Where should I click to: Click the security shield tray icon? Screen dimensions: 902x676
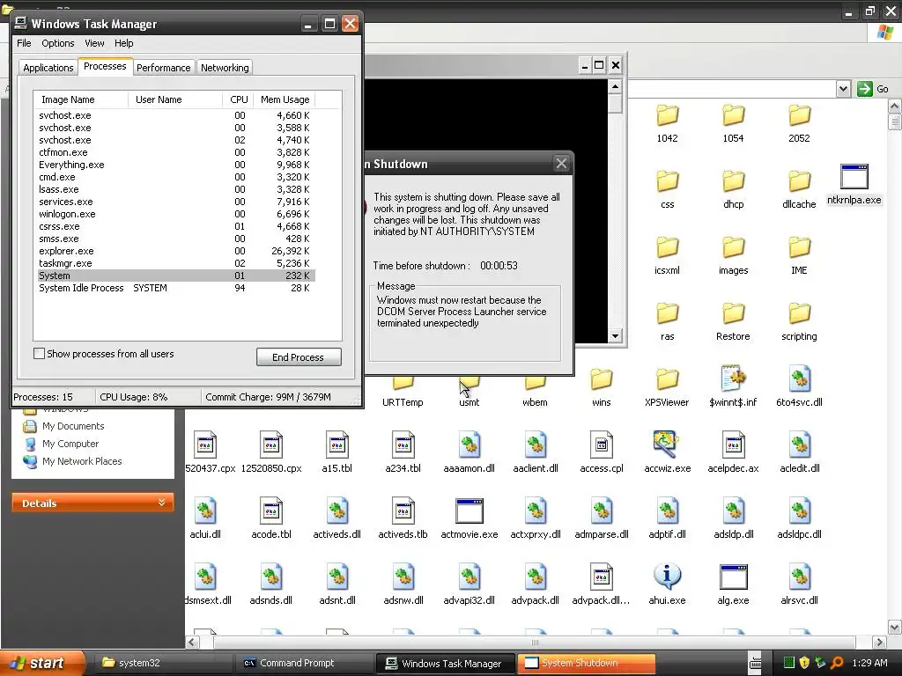coord(804,663)
